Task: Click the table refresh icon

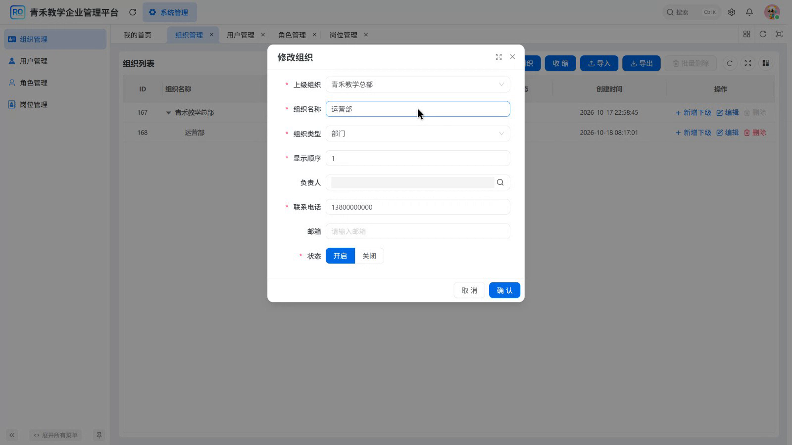Action: [730, 63]
